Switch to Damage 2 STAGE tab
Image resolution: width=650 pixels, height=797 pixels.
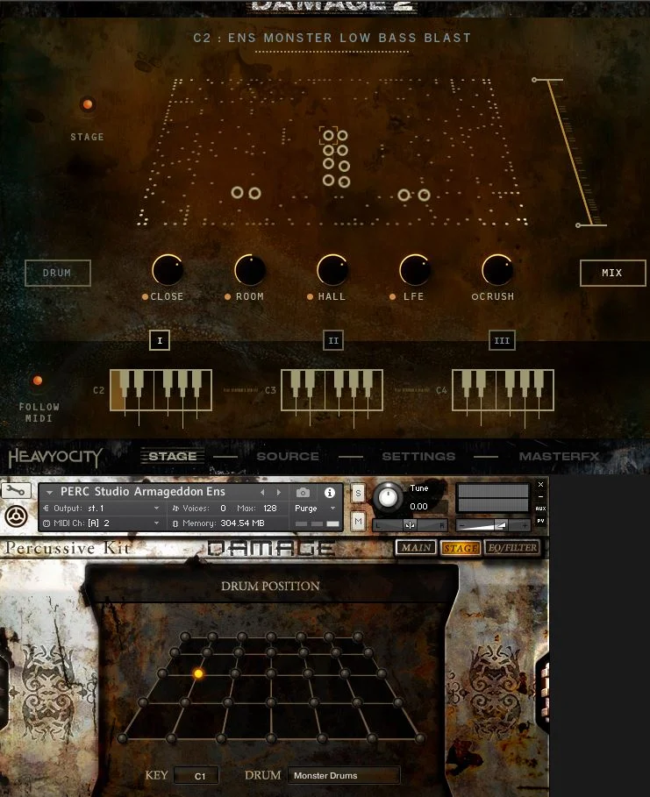pos(173,457)
